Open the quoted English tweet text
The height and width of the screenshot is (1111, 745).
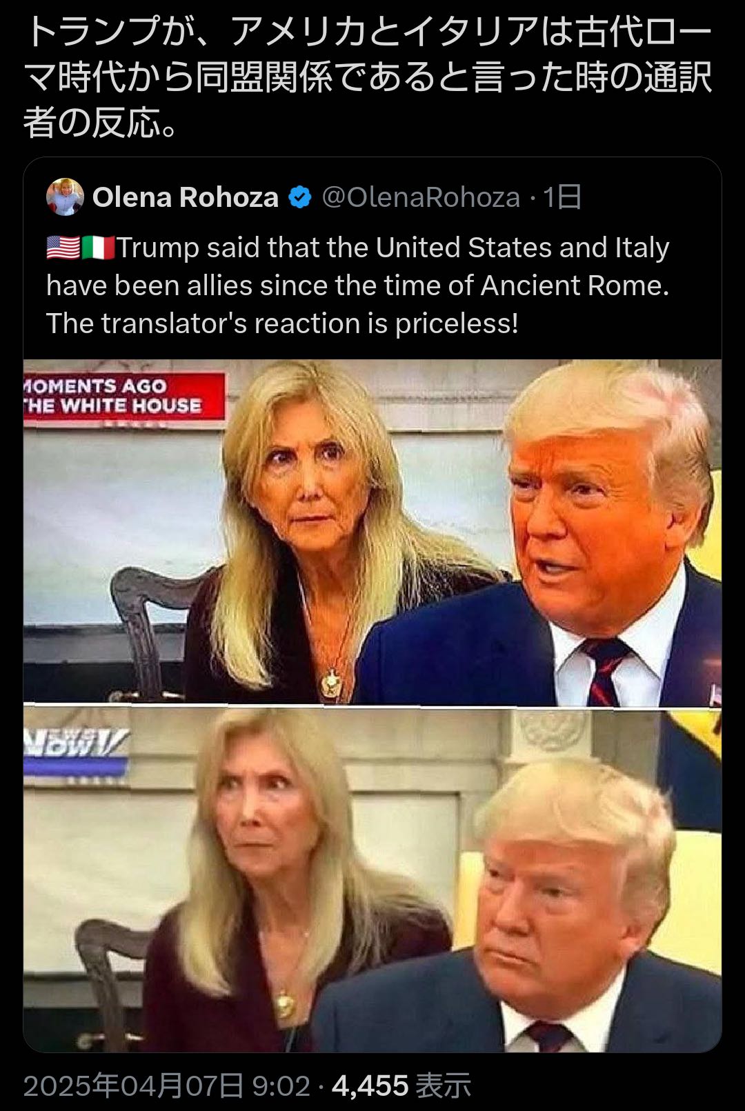(x=357, y=286)
